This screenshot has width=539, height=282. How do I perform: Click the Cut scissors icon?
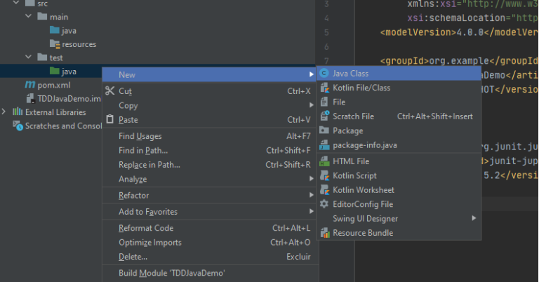(x=109, y=90)
